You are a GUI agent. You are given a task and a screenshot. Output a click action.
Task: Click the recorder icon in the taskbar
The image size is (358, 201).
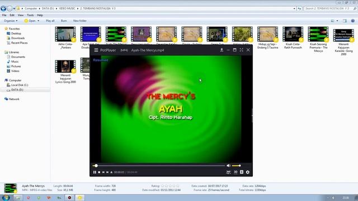pyautogui.click(x=69, y=198)
